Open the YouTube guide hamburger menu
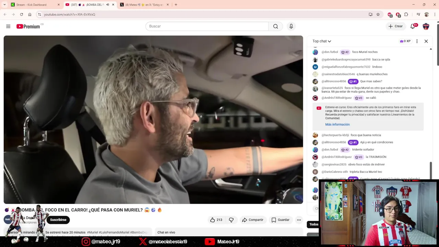Image resolution: width=439 pixels, height=247 pixels. [8, 26]
